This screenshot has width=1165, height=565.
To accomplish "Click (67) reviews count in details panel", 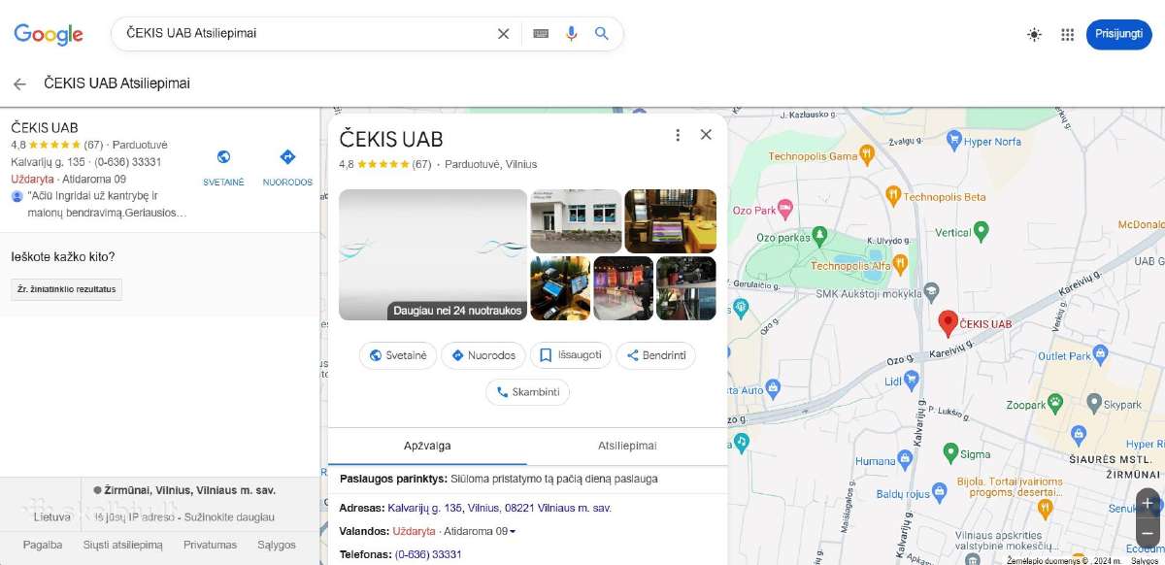I will (x=421, y=164).
